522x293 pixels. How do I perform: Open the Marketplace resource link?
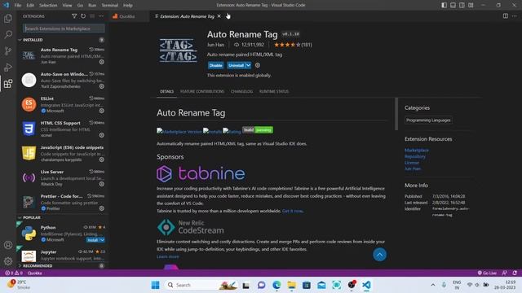417,150
